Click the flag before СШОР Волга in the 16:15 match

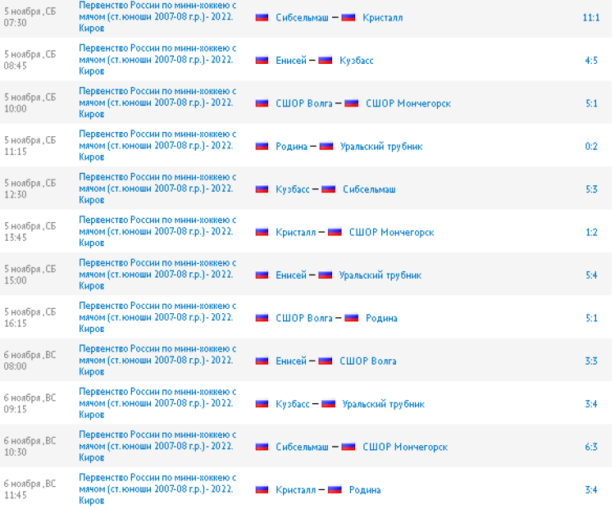click(262, 318)
